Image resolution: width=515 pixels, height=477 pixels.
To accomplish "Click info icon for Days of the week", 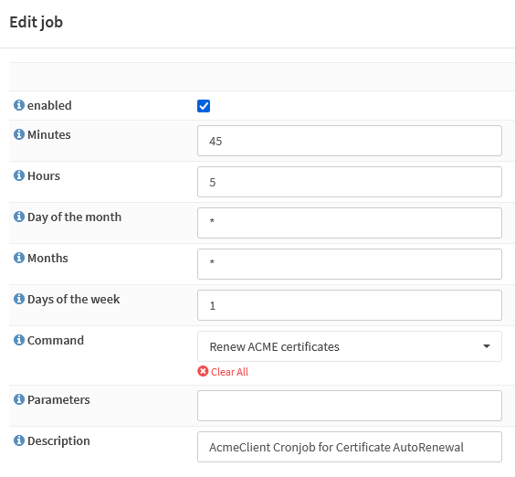I will [x=19, y=299].
